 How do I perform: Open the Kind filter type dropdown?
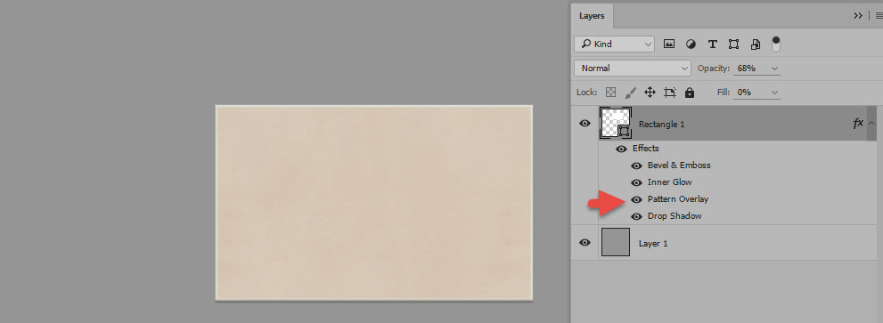615,44
